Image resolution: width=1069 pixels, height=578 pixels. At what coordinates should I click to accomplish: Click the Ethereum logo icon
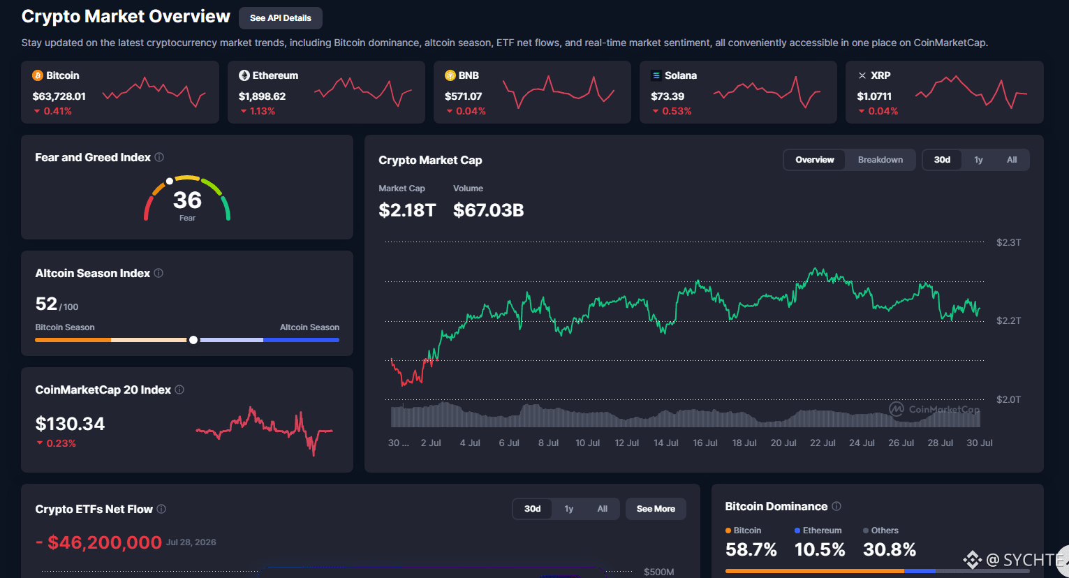[x=244, y=75]
